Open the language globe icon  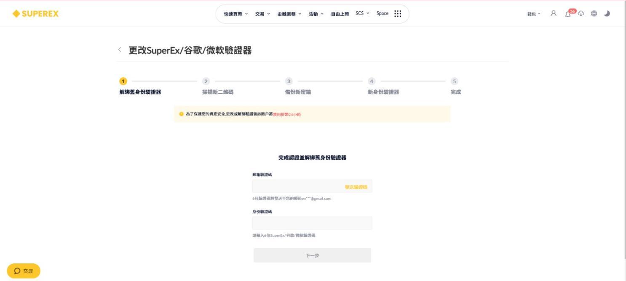[x=594, y=13]
